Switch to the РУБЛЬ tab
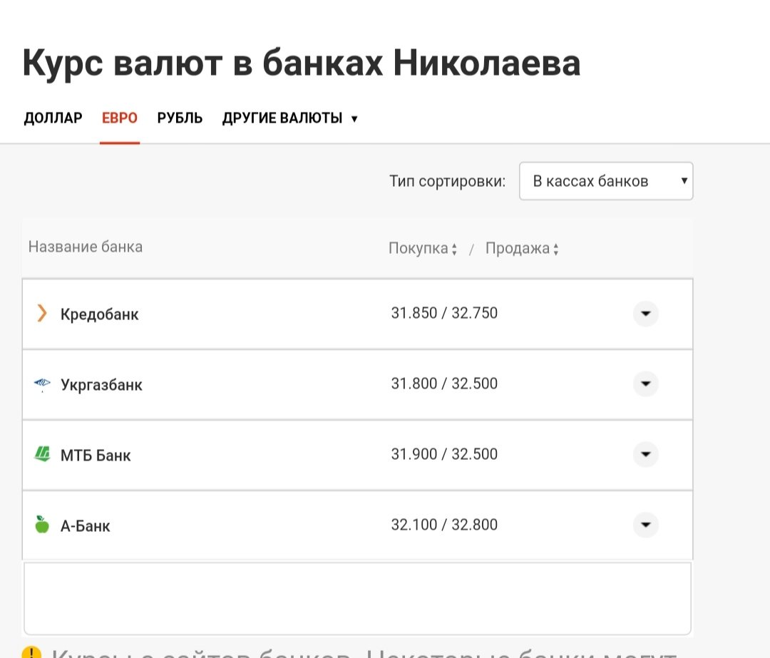Screen dimensions: 770x658 point(180,118)
